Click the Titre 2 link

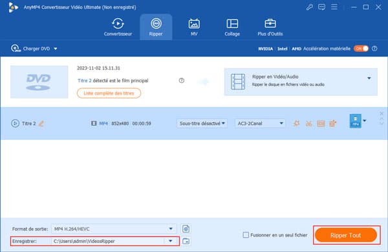pos(84,80)
